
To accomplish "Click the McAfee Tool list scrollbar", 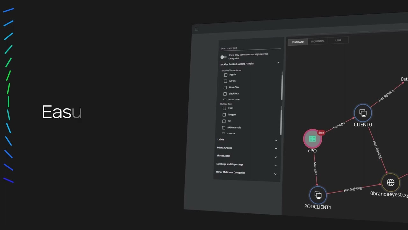I will [281, 120].
